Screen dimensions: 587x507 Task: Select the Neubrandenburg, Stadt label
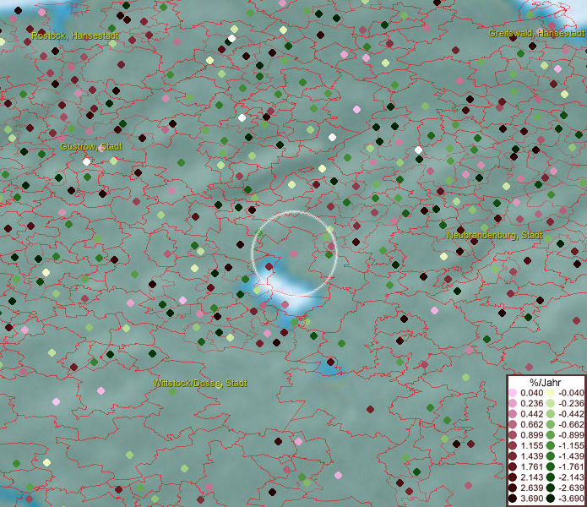[x=495, y=236]
